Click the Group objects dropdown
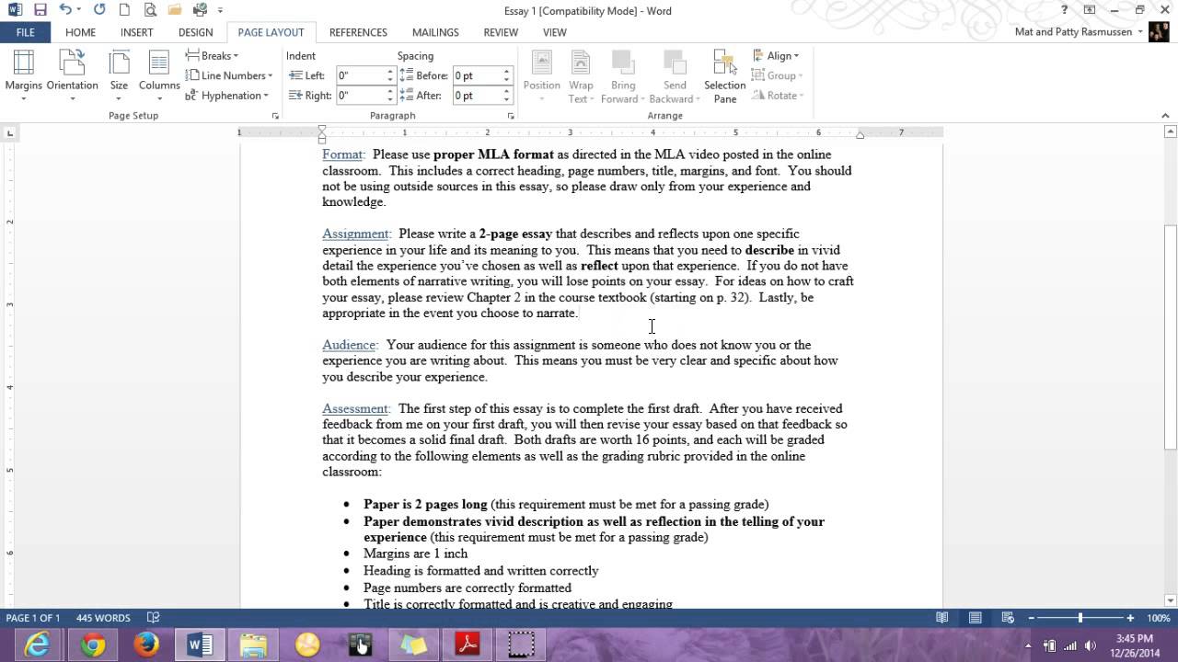 coord(778,75)
